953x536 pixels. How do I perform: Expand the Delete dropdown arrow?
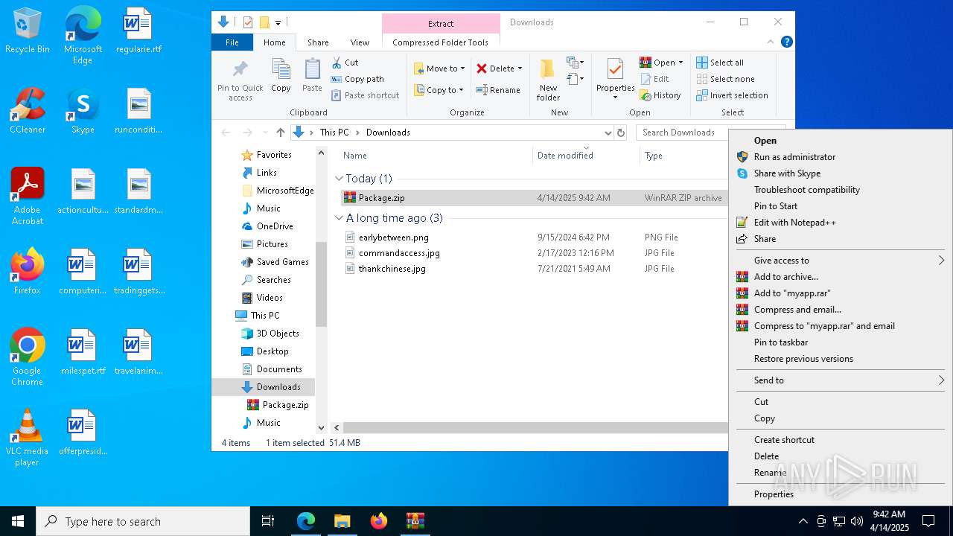pyautogui.click(x=520, y=68)
